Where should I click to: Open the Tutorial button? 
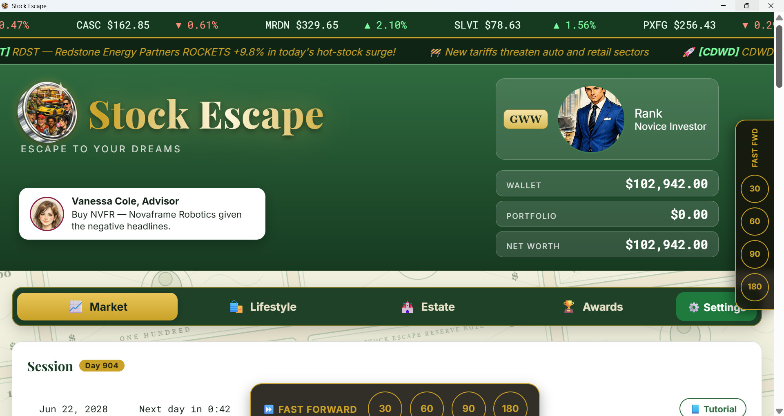tap(713, 409)
